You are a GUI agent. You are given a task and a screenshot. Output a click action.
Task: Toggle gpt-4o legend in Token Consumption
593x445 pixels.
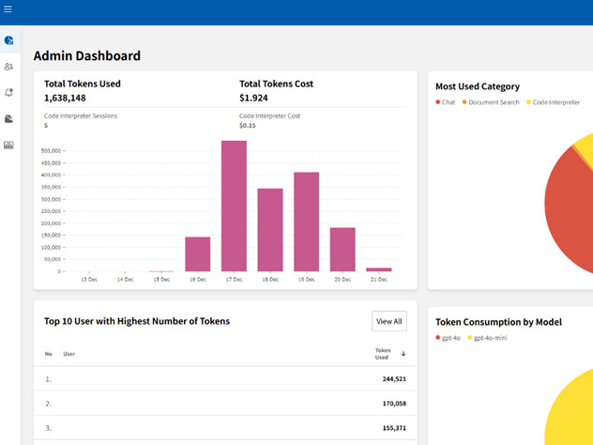(x=448, y=337)
